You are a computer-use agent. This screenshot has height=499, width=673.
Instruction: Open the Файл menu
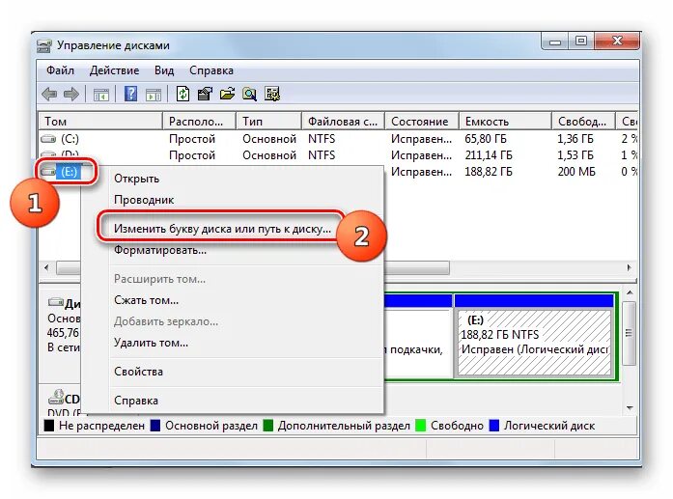point(60,70)
